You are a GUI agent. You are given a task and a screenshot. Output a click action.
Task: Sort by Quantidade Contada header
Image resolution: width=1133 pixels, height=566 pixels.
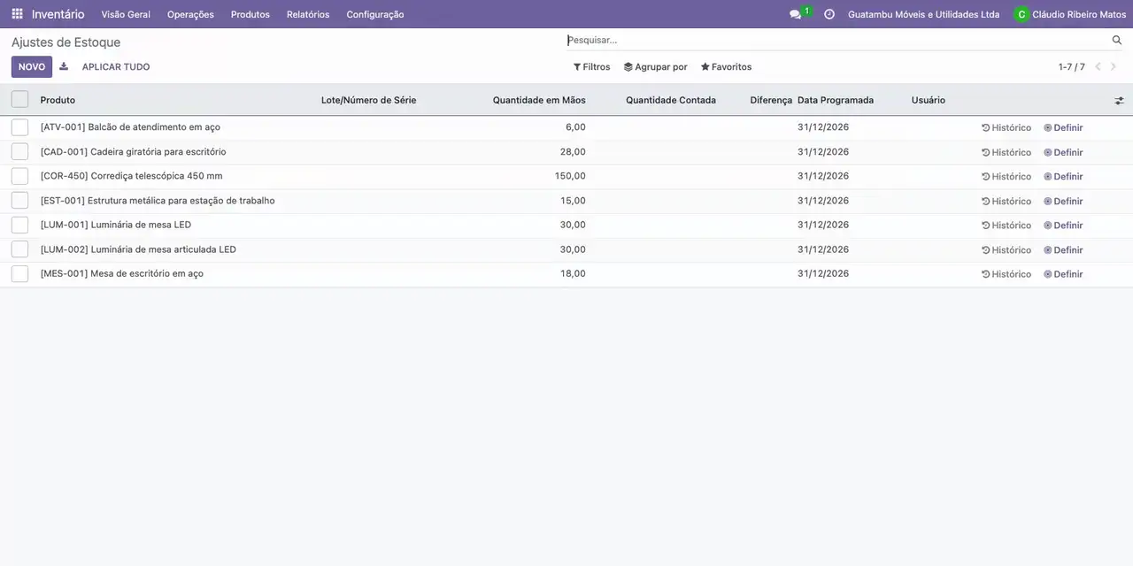click(x=671, y=100)
